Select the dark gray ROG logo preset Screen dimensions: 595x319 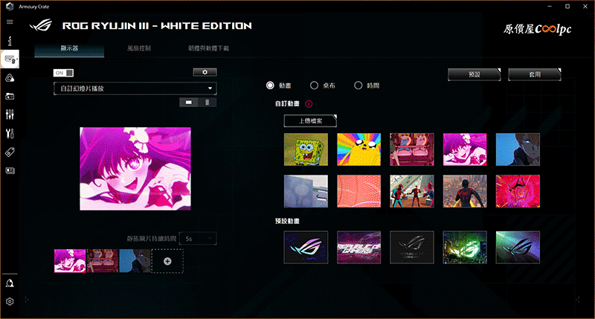point(412,248)
